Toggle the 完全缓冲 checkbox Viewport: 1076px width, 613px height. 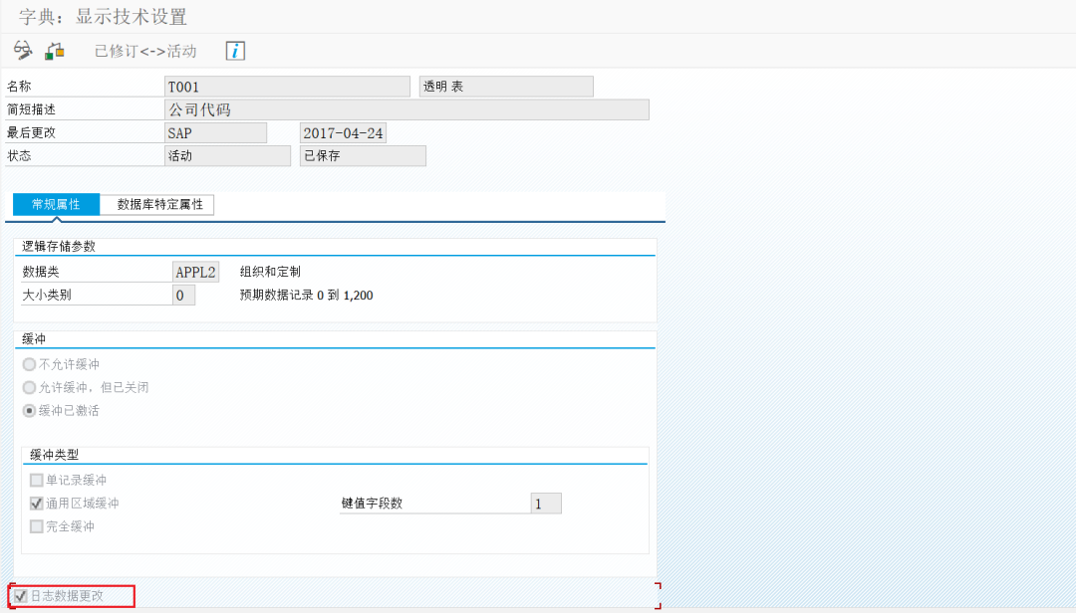tap(37, 526)
